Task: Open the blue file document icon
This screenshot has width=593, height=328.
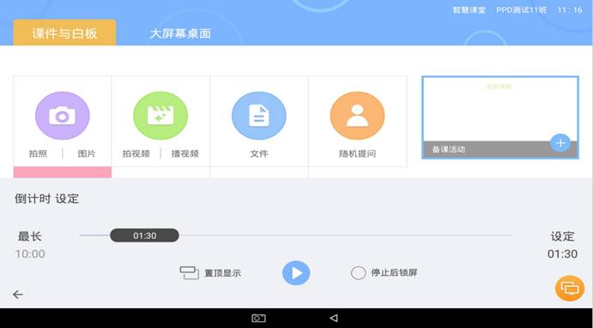Action: 259,116
